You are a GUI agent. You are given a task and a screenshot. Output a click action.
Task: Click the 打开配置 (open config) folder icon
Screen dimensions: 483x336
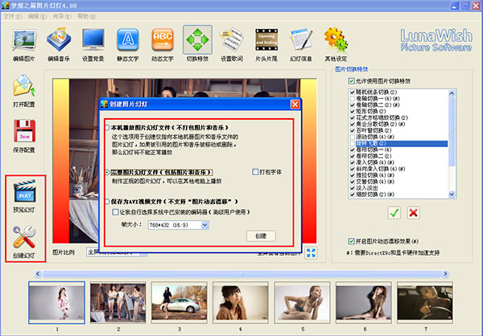tap(24, 86)
